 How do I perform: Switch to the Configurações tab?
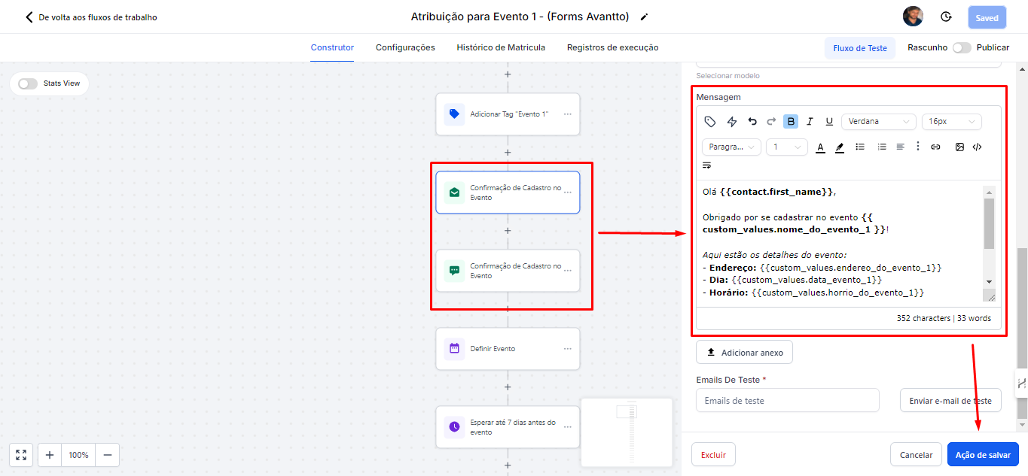click(405, 47)
